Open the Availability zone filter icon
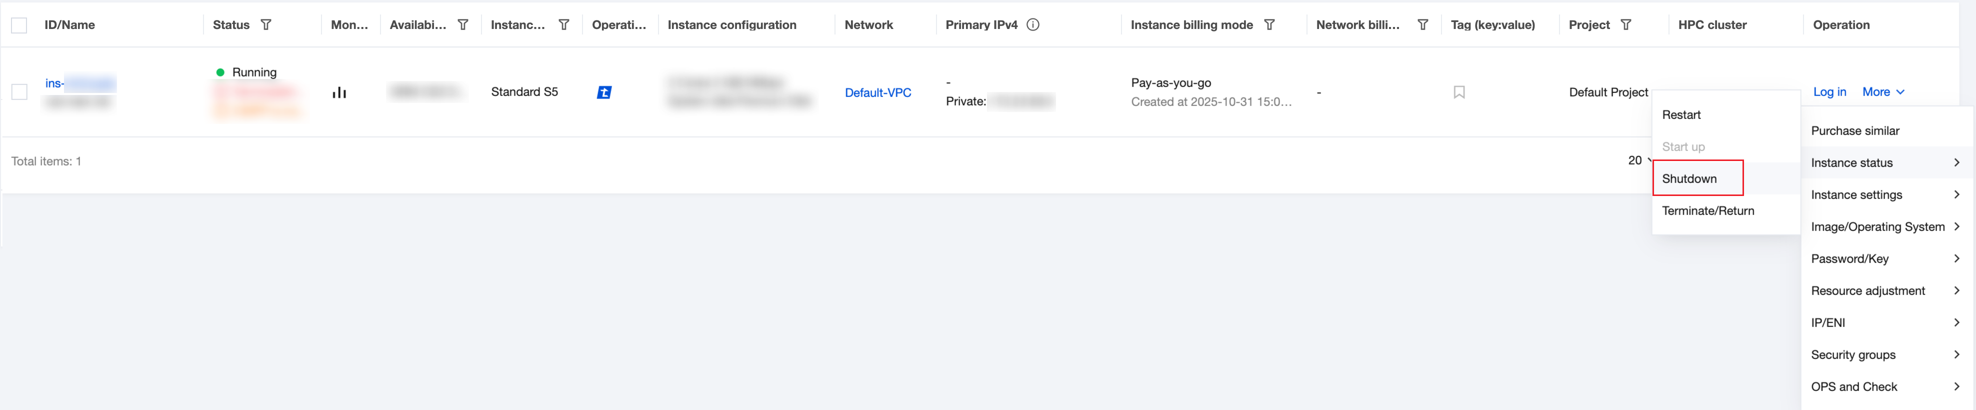Viewport: 1976px width, 410px height. pyautogui.click(x=462, y=24)
